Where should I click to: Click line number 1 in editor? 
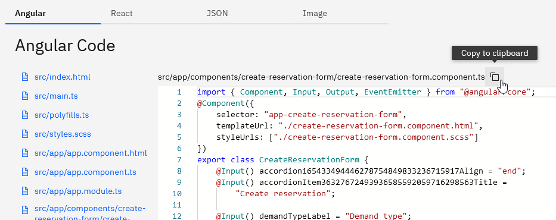point(179,92)
